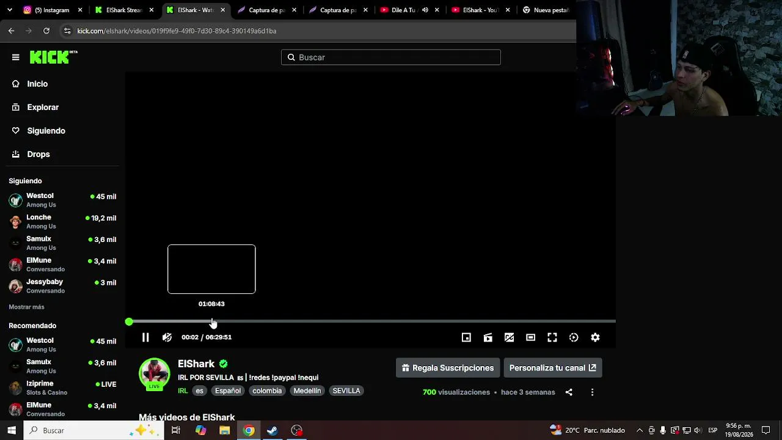782x440 pixels.
Task: Switch to the Instagram browser tab
Action: tap(52, 10)
